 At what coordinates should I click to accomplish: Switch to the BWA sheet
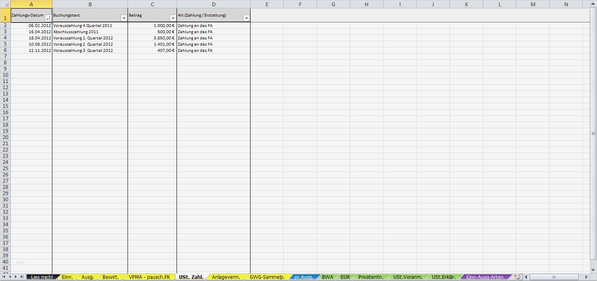pyautogui.click(x=328, y=276)
